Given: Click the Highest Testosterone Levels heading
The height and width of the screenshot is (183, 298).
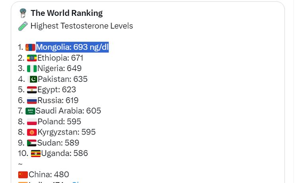Looking at the screenshot, I should (81, 26).
